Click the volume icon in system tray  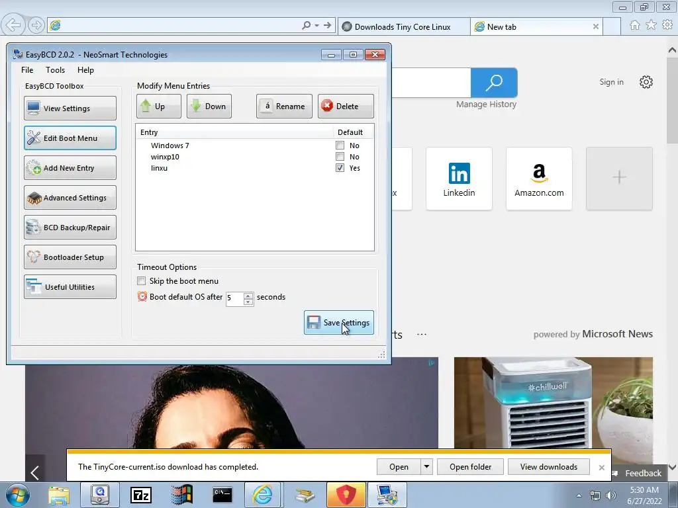[x=611, y=495]
